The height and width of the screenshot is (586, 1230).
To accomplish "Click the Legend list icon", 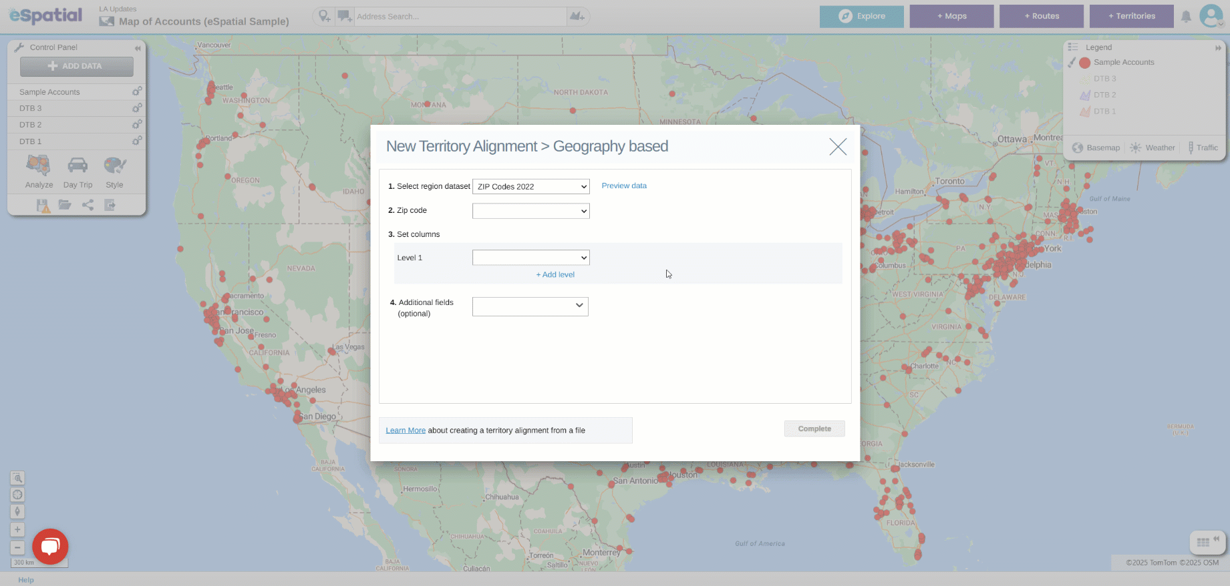I will [x=1073, y=47].
